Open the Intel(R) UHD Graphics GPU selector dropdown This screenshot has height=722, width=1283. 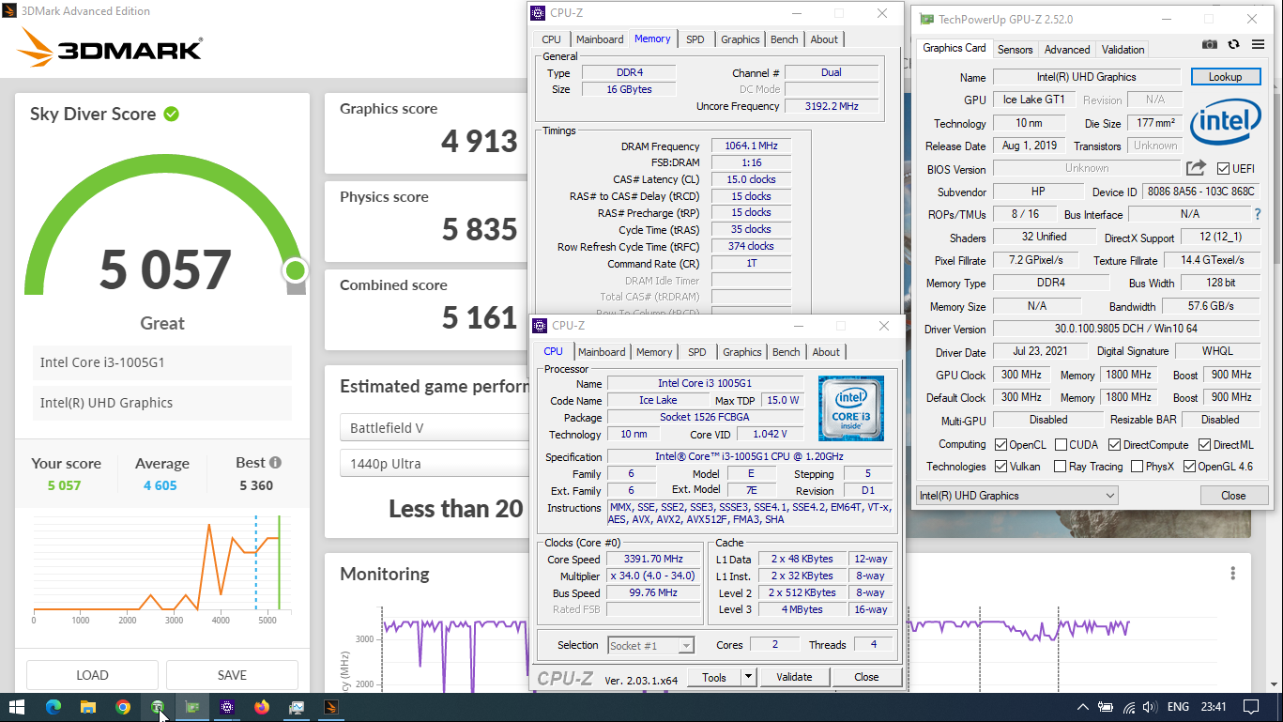click(1016, 496)
